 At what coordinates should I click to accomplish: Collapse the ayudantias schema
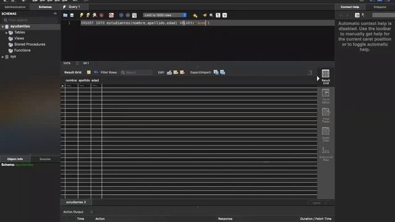(2, 27)
